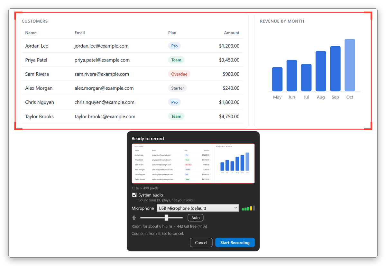Click the "Revenue by Month" card heading
This screenshot has width=386, height=266.
(x=282, y=21)
